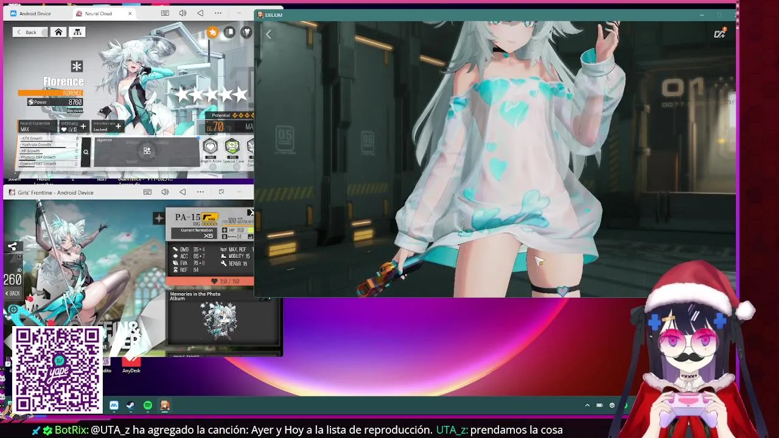
Task: Click the Yape QR code overlay
Action: (57, 369)
